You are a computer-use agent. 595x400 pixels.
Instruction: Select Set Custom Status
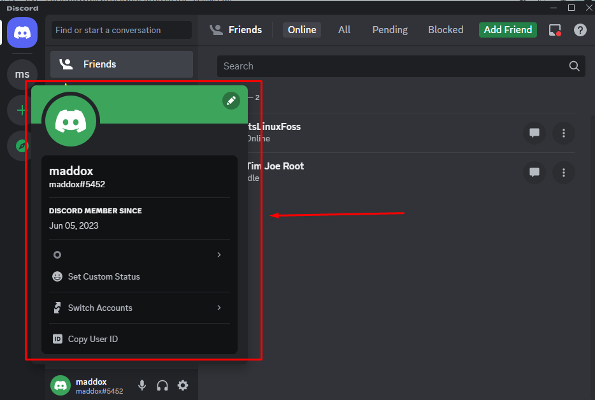pos(140,276)
